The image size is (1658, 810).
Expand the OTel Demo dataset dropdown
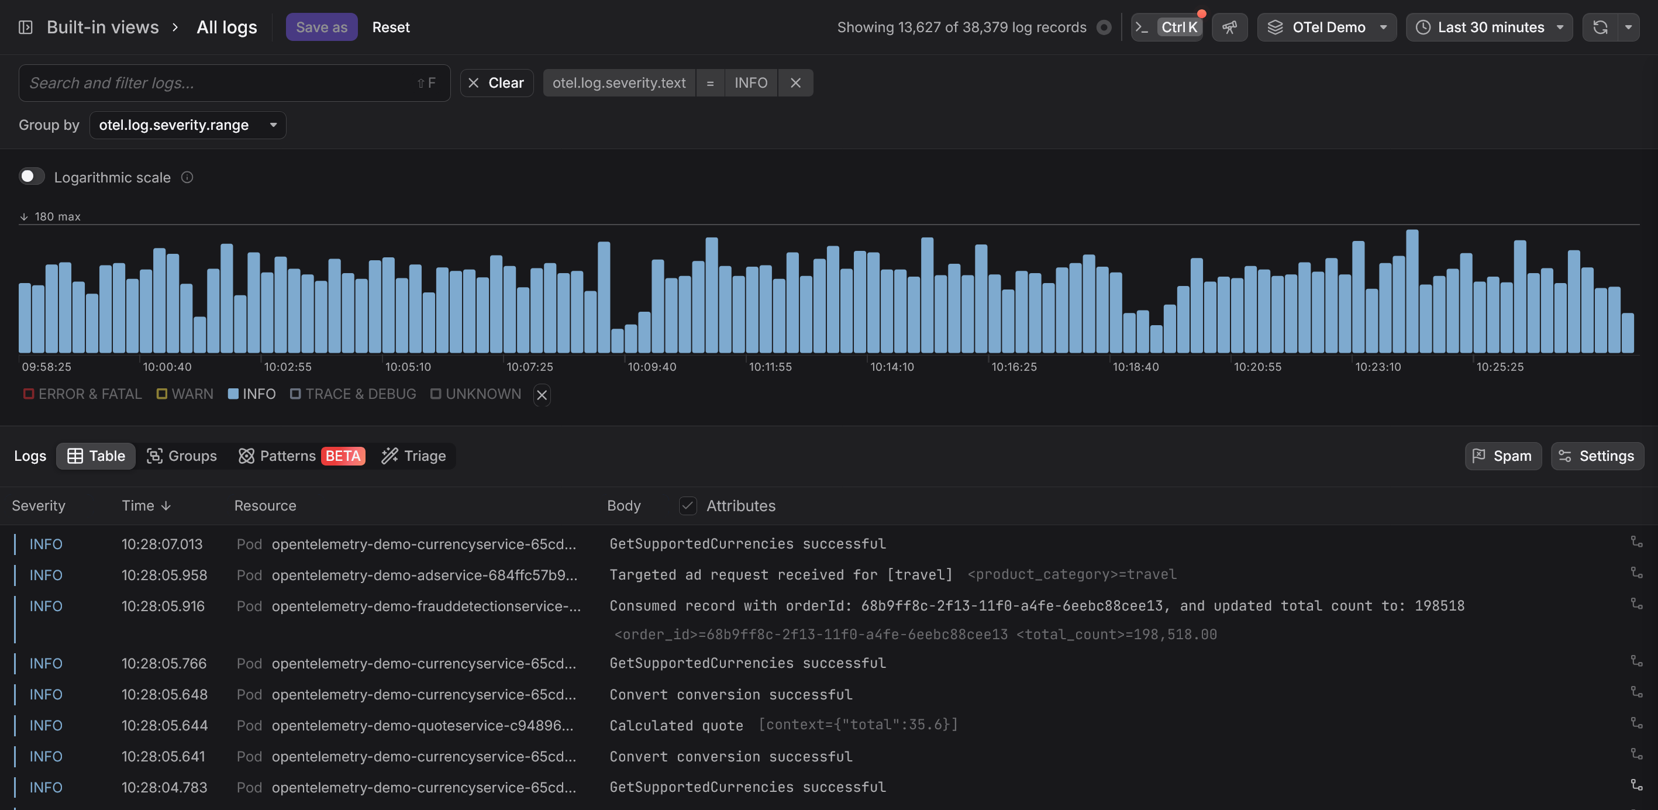click(1326, 27)
